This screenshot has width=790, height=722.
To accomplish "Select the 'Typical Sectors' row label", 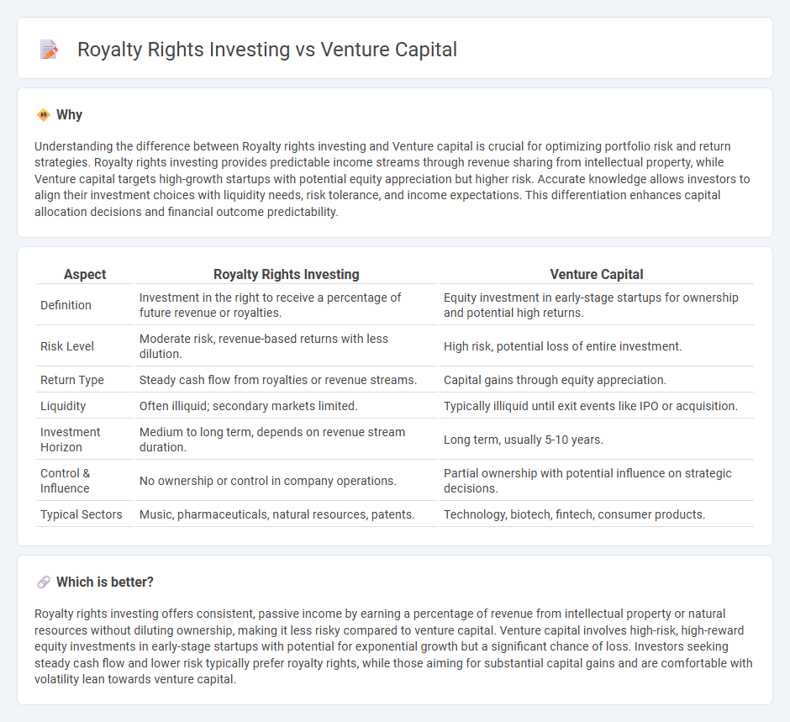I will pos(82,514).
